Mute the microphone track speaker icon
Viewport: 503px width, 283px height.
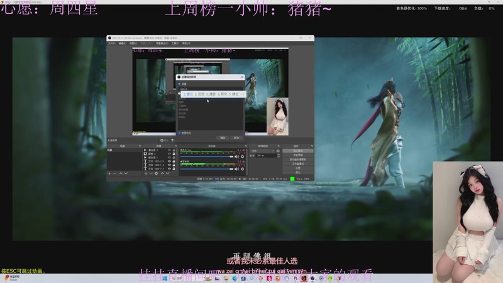pos(236,157)
